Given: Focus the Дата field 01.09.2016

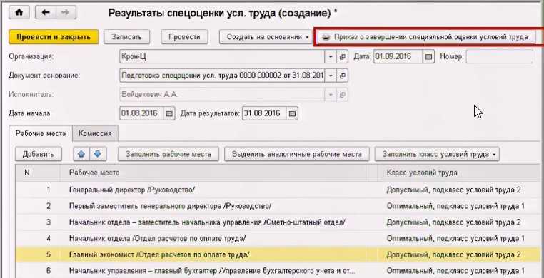Looking at the screenshot, I should tap(398, 56).
